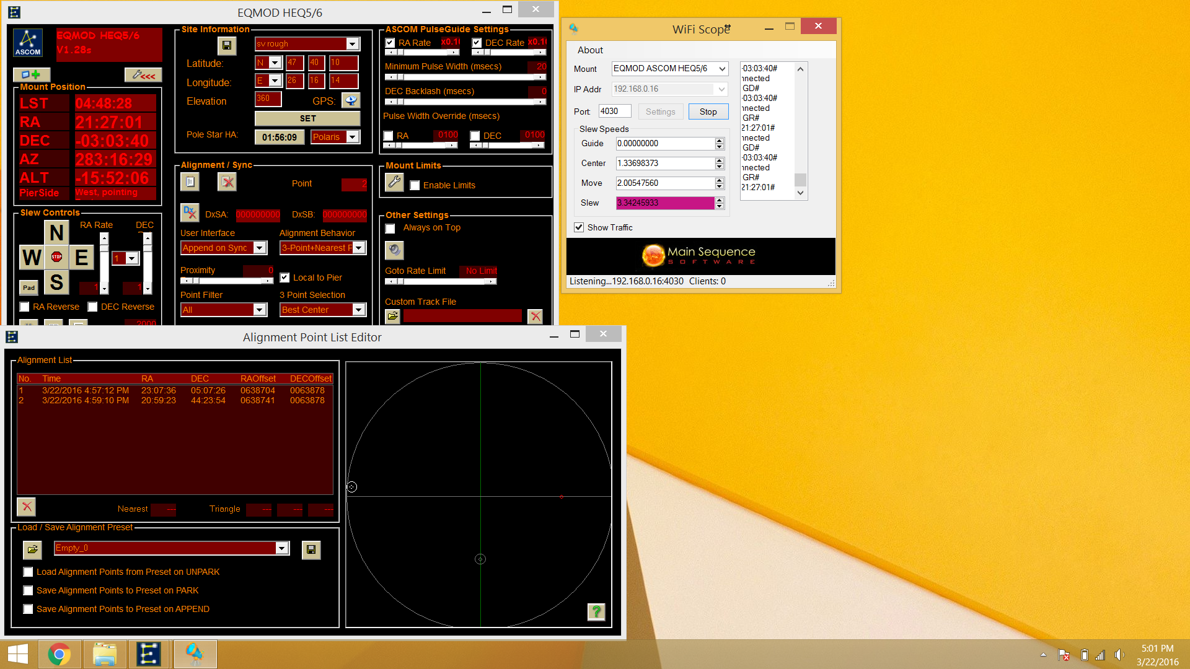Check Save Alignment Points on PARK
Viewport: 1190px width, 669px height.
point(28,590)
